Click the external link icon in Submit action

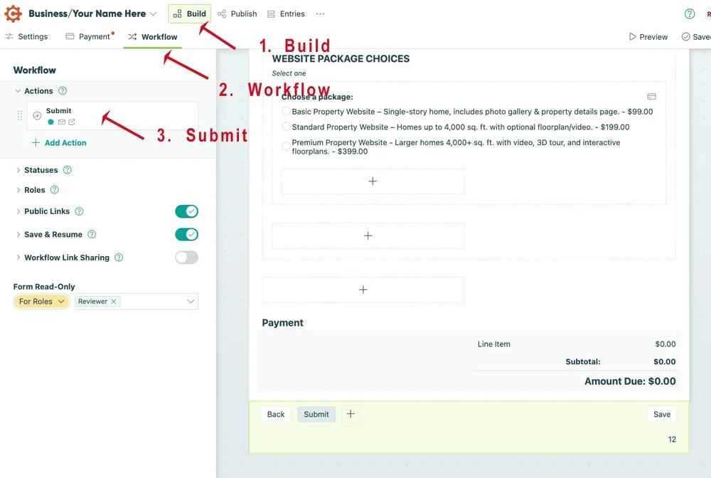point(72,121)
